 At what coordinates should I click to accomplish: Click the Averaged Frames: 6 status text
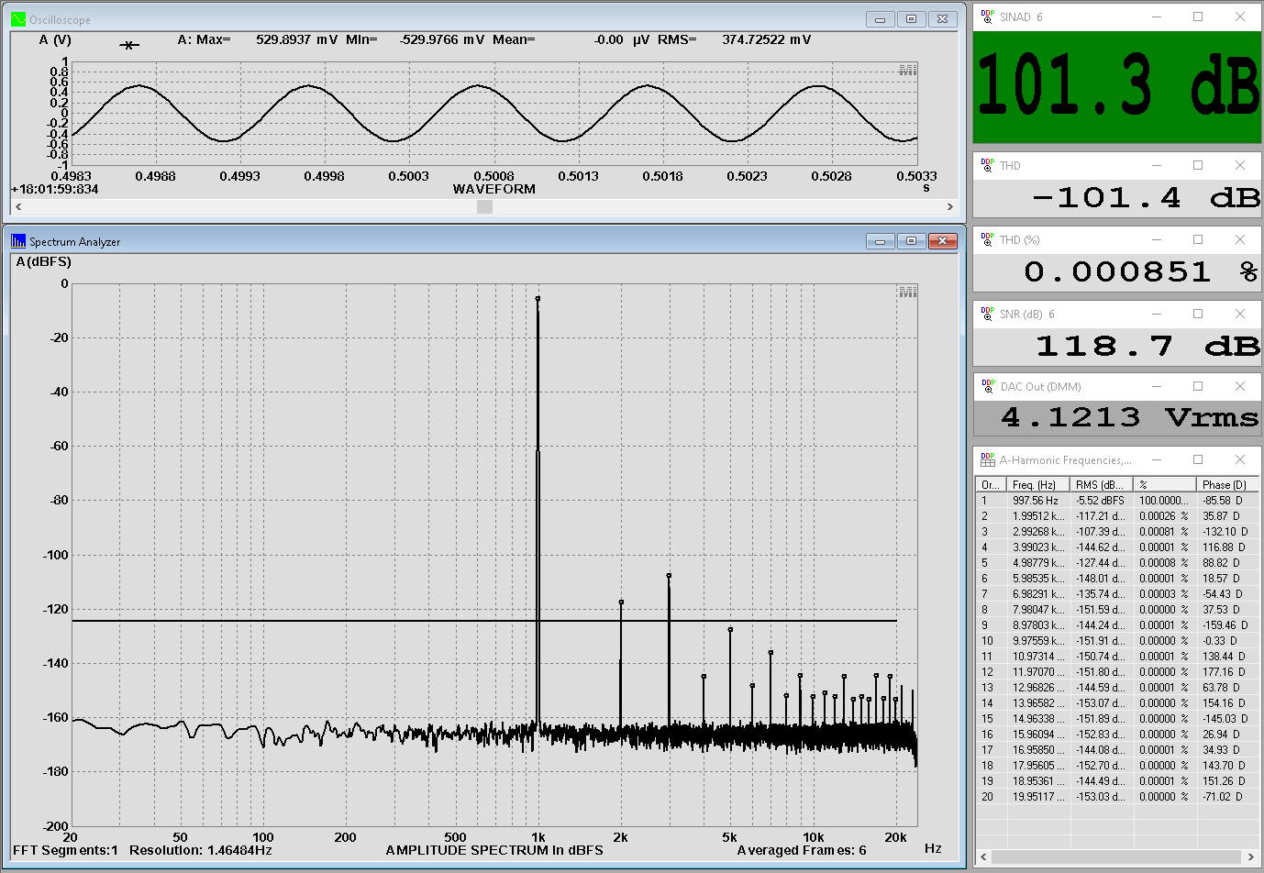[x=802, y=850]
